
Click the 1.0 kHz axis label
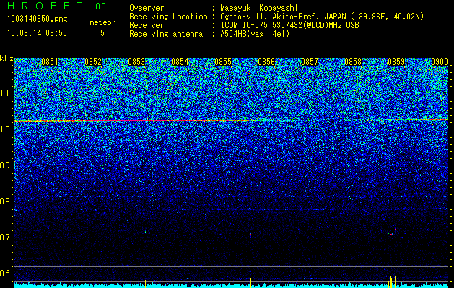coord(6,130)
